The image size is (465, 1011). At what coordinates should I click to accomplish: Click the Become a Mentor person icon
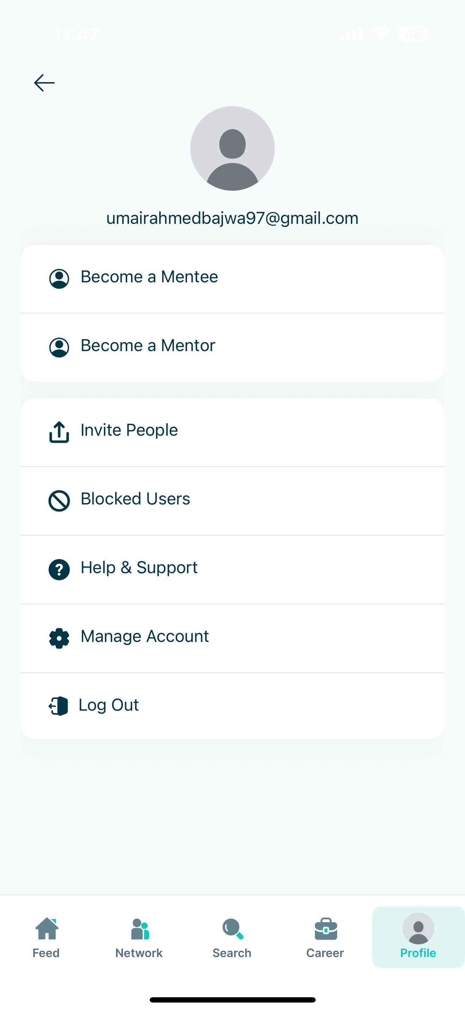click(59, 347)
